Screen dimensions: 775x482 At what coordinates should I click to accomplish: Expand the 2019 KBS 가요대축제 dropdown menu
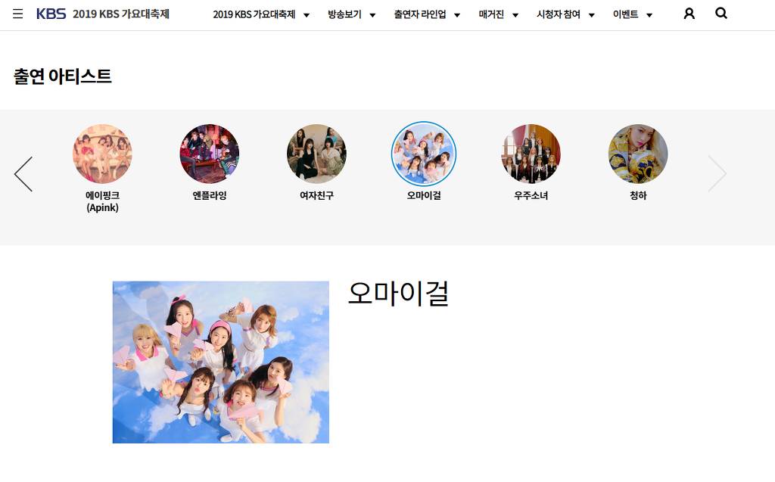261,14
